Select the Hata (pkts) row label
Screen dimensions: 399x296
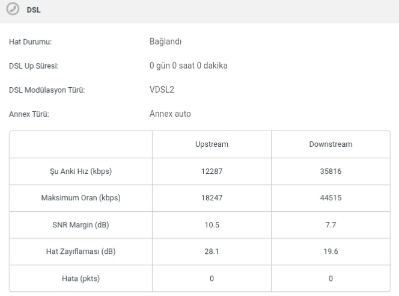click(x=81, y=279)
